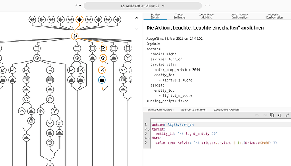The width and height of the screenshot is (291, 166).
Task: Select the orange highlighted trigger node
Action: (79, 19)
